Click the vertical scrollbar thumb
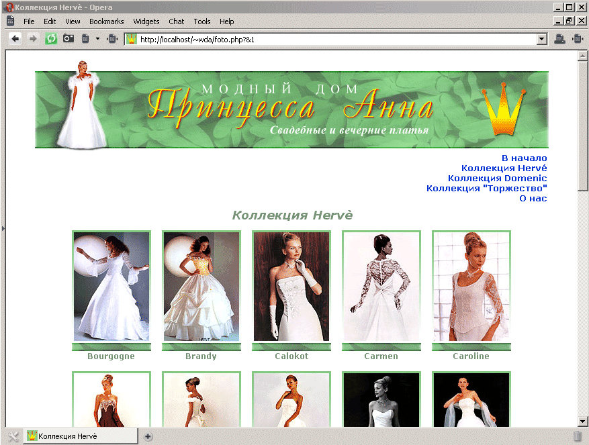This screenshot has width=589, height=445. 582,127
